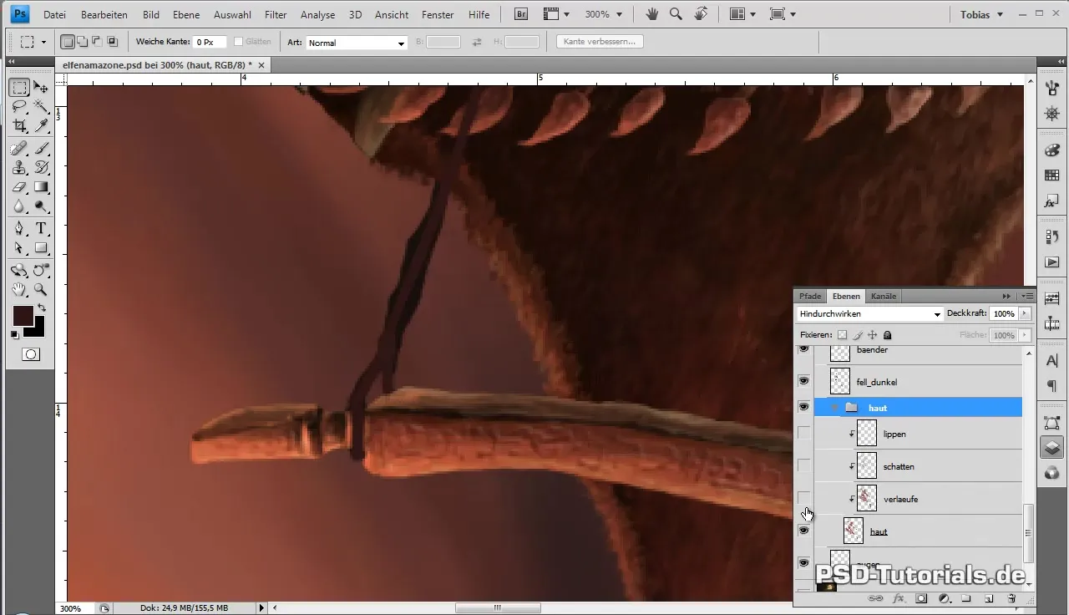
Task: Open the layer style fx menu
Action: pyautogui.click(x=899, y=598)
